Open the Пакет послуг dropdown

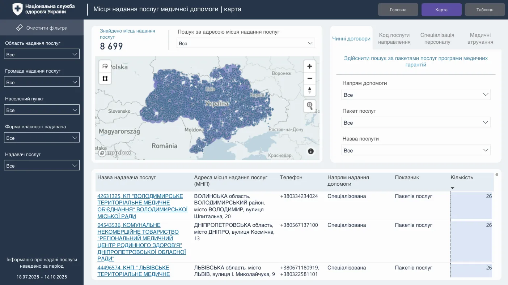416,123
